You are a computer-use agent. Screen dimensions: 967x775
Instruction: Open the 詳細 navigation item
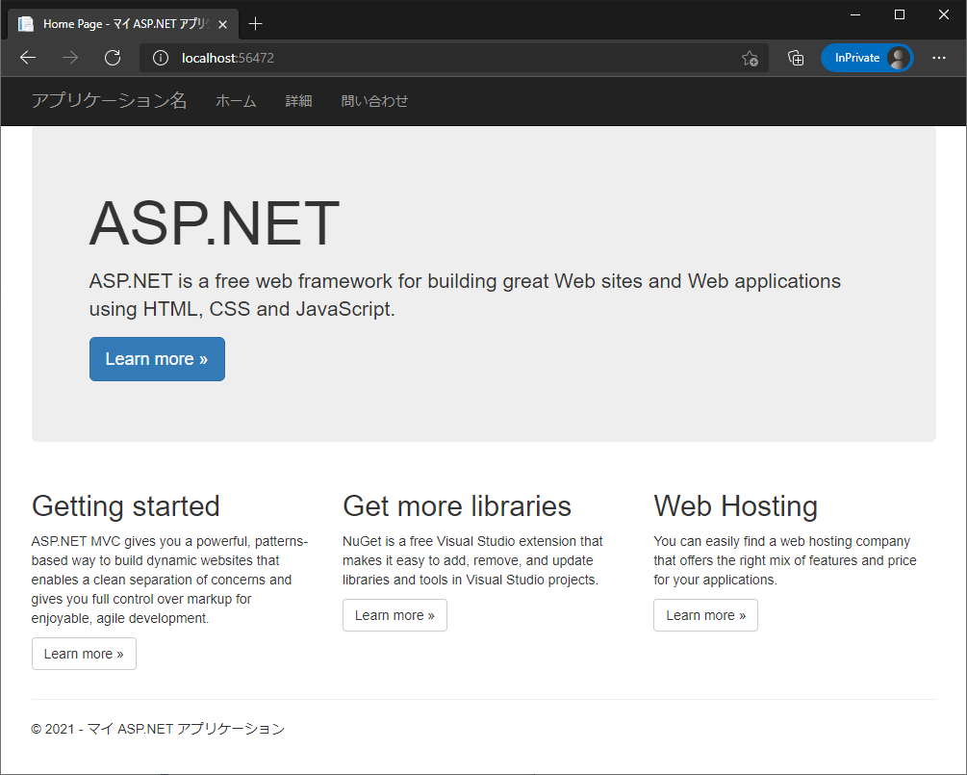[298, 101]
